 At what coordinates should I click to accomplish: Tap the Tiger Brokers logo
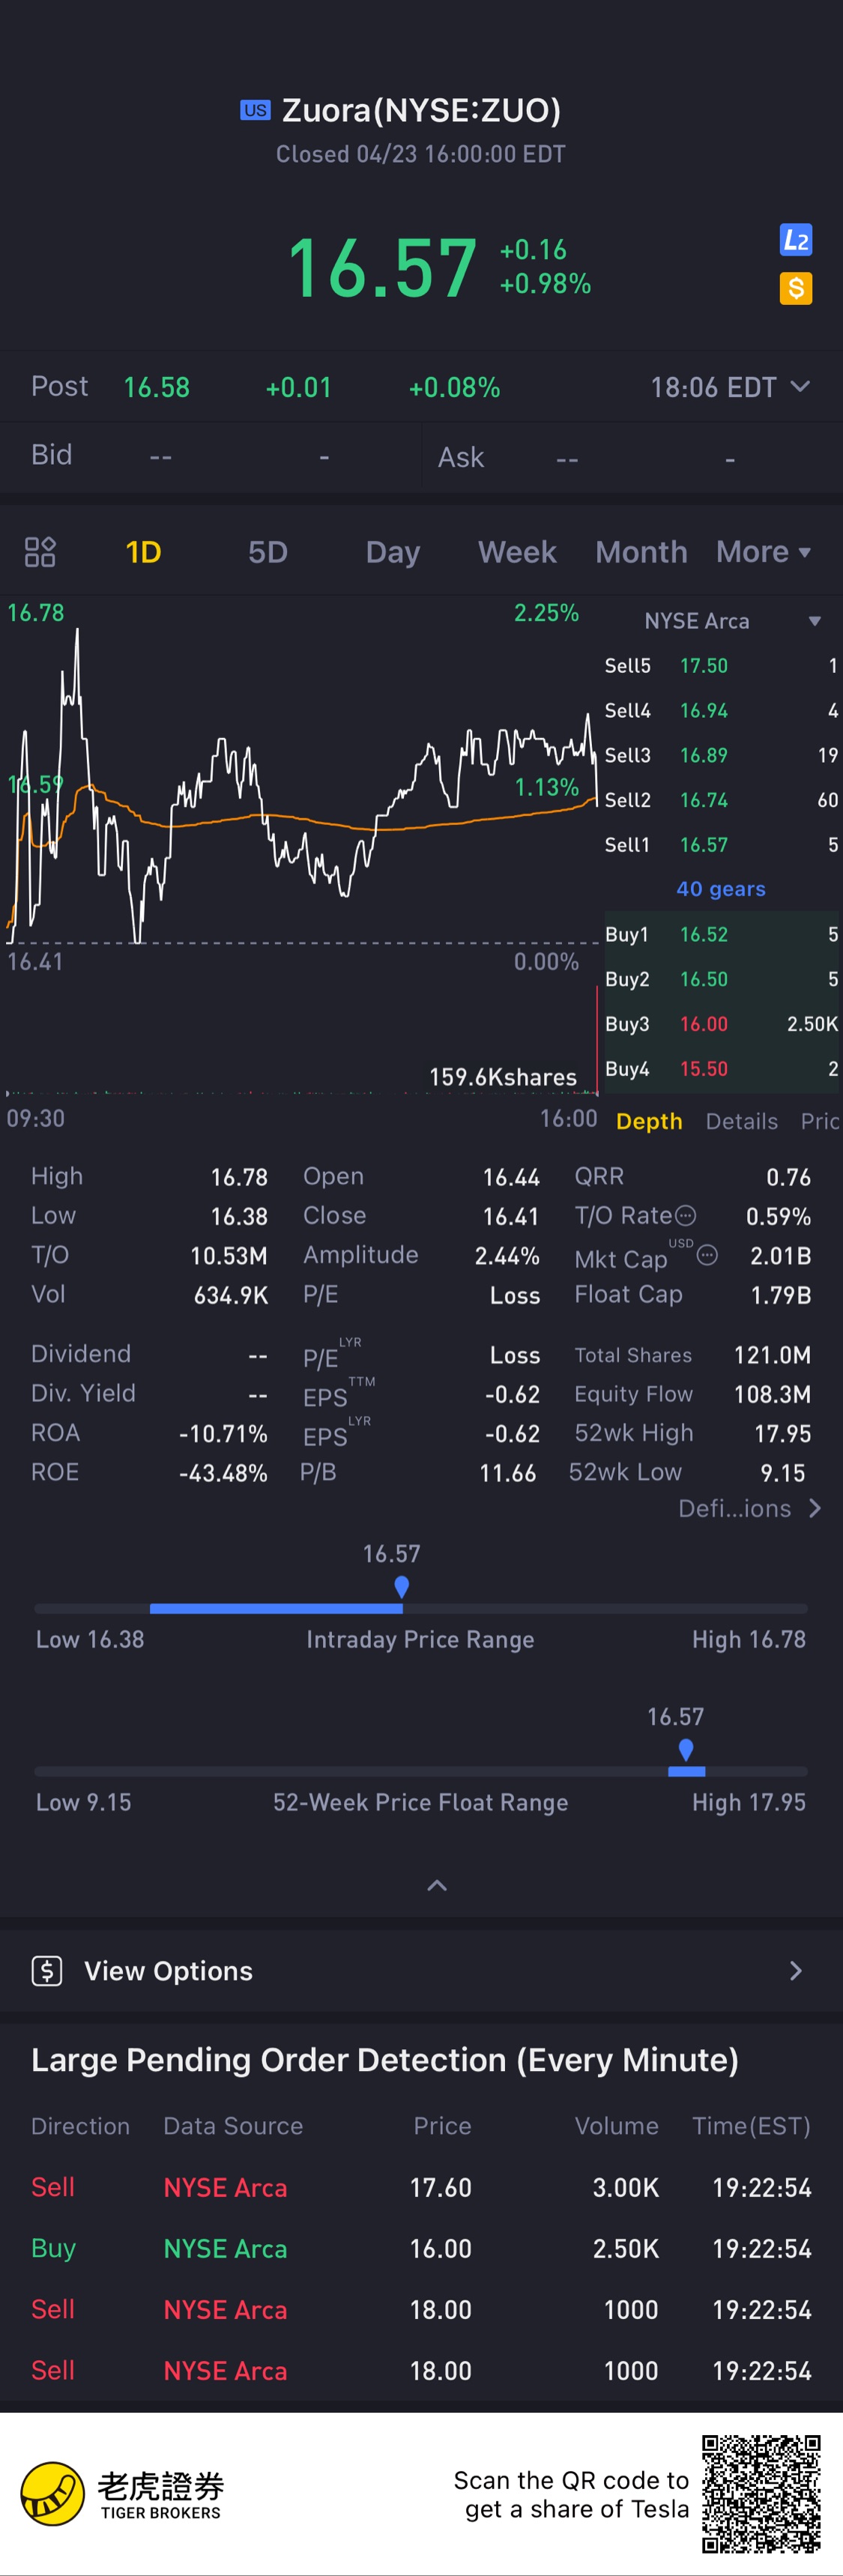tap(123, 2494)
